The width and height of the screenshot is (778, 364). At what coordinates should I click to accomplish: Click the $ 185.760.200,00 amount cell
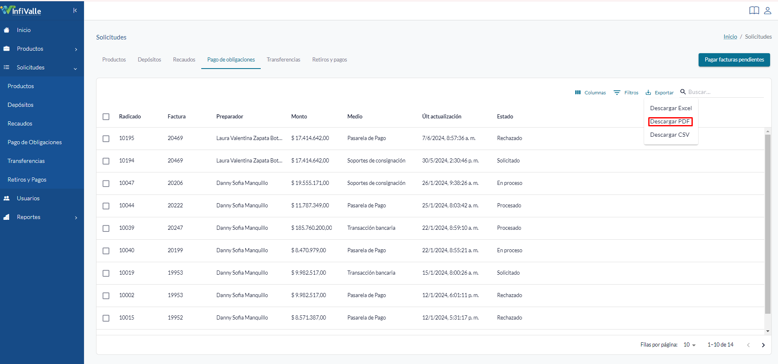311,228
